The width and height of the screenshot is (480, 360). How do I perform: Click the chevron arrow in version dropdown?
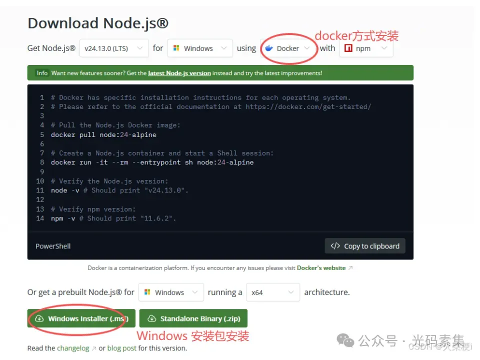tap(139, 48)
